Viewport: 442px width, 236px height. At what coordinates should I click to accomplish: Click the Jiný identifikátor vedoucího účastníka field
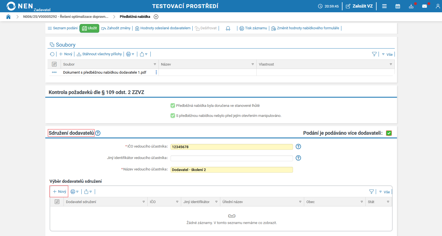click(x=231, y=158)
